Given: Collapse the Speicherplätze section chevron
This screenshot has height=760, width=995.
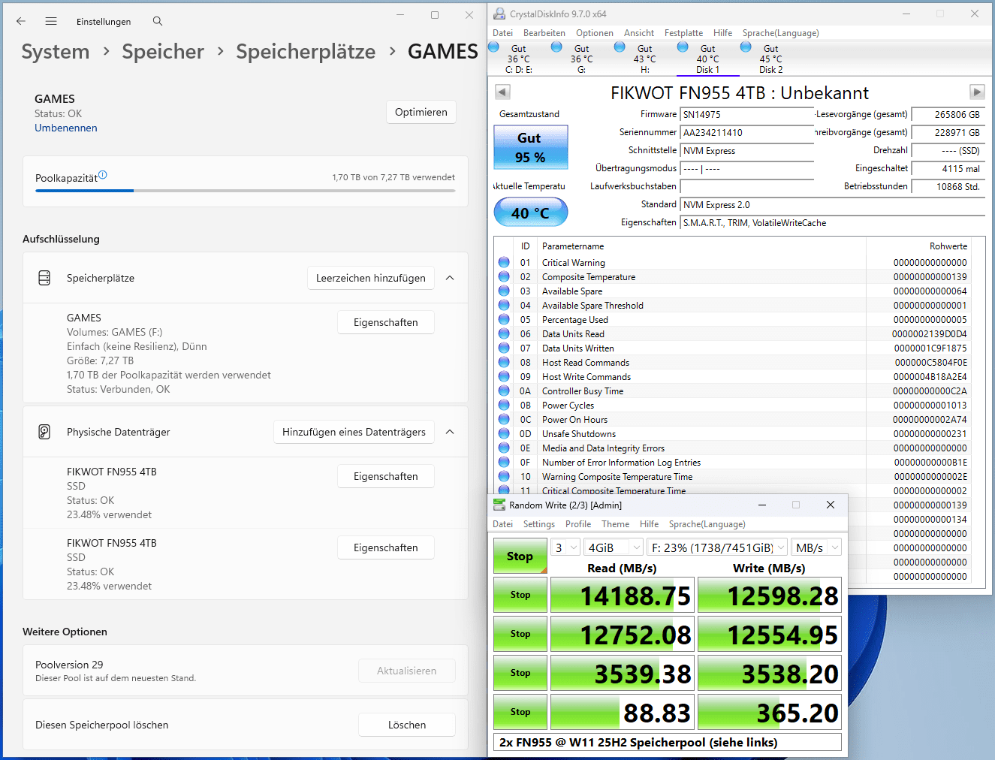Looking at the screenshot, I should 450,278.
